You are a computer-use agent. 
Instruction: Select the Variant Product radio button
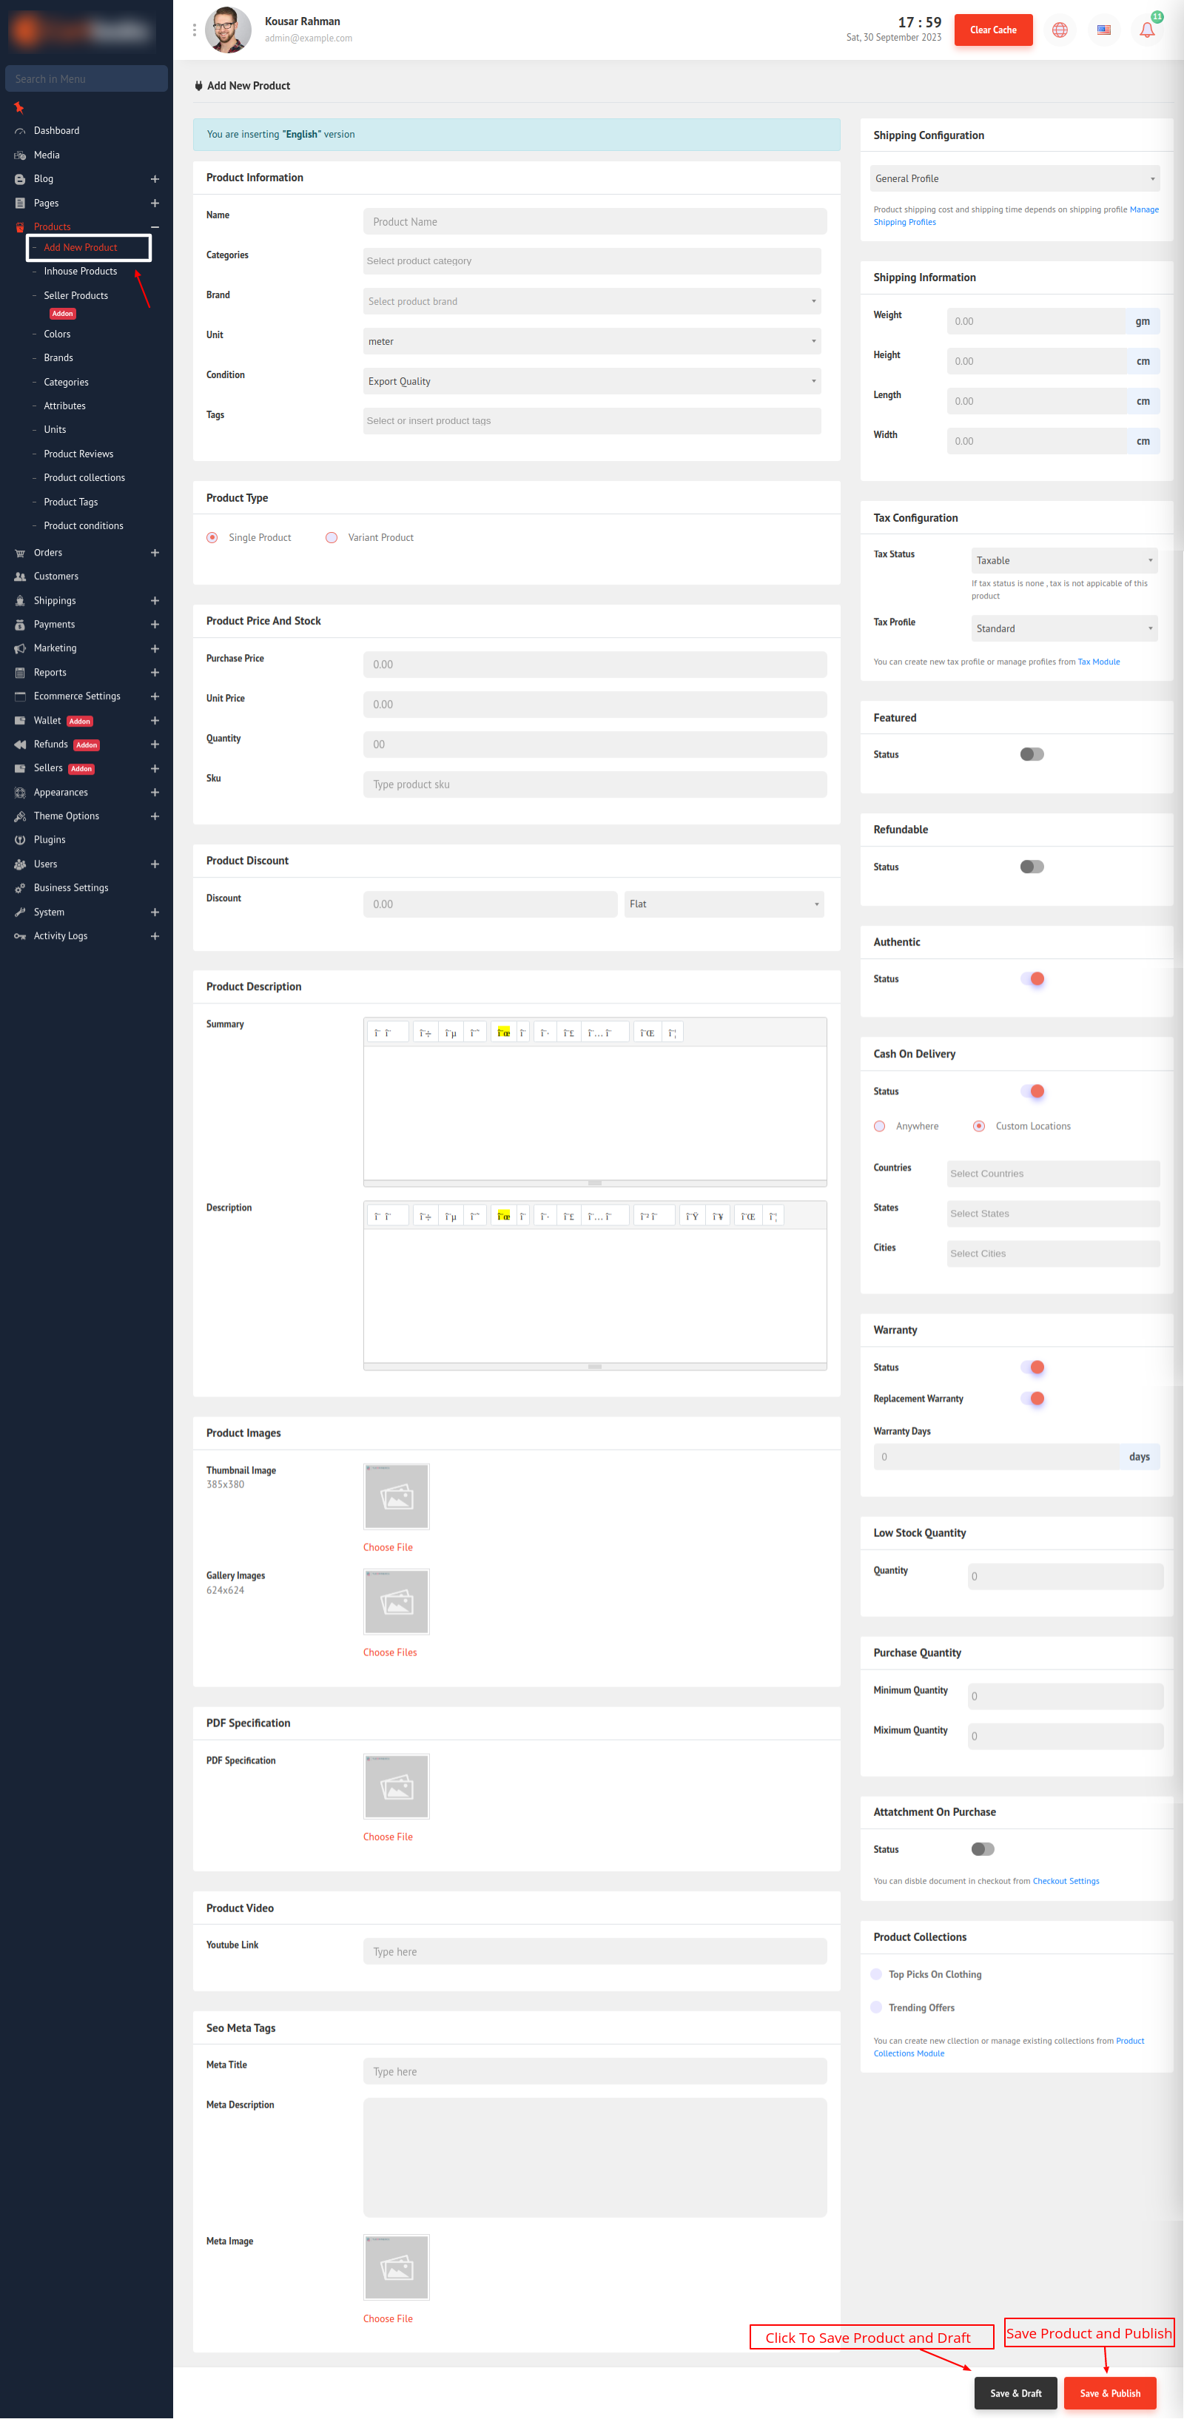pos(331,538)
